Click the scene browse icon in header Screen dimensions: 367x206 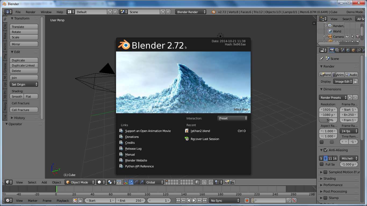point(124,12)
